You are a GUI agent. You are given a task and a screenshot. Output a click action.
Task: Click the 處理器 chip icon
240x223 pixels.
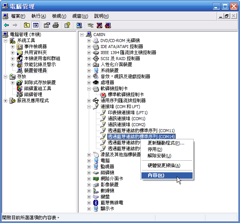click(x=96, y=83)
